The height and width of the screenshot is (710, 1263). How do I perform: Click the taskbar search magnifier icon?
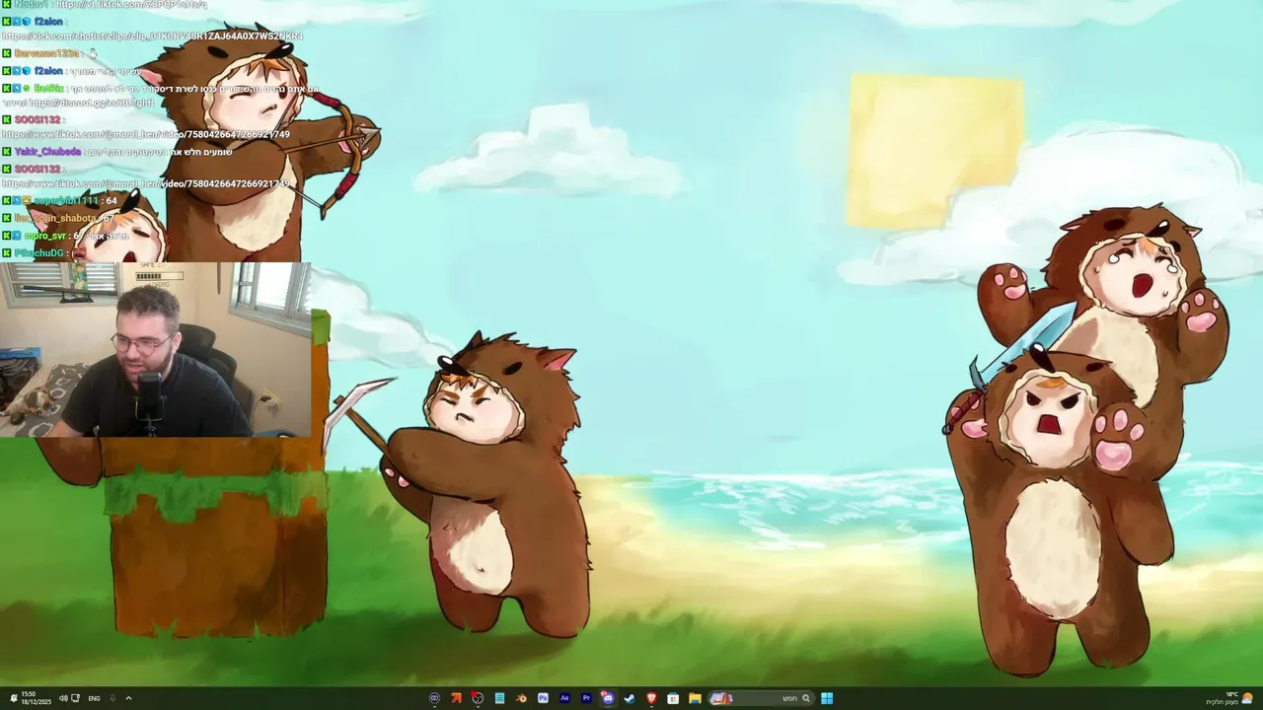click(806, 698)
